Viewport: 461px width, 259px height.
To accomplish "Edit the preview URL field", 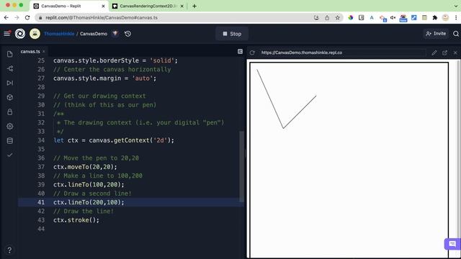I will coord(343,53).
